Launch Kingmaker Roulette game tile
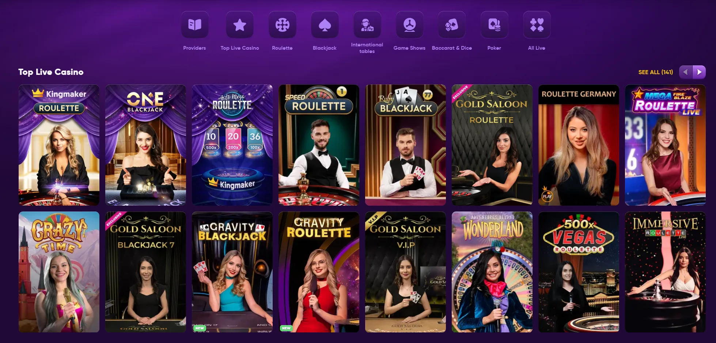 click(59, 145)
